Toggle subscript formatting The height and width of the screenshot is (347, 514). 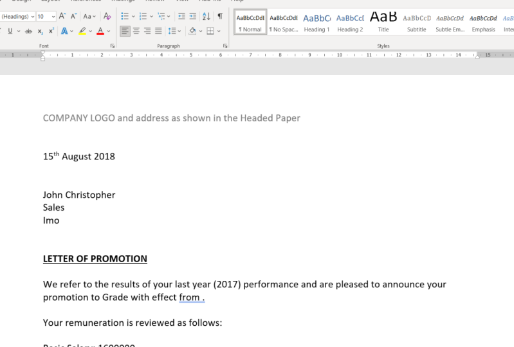40,31
